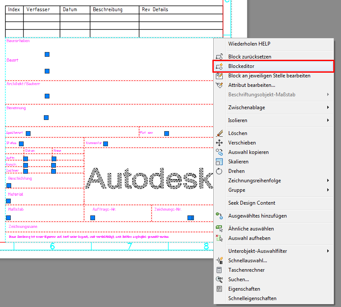Click the Skalieren scale icon
This screenshot has height=307, width=341.
tap(219, 162)
